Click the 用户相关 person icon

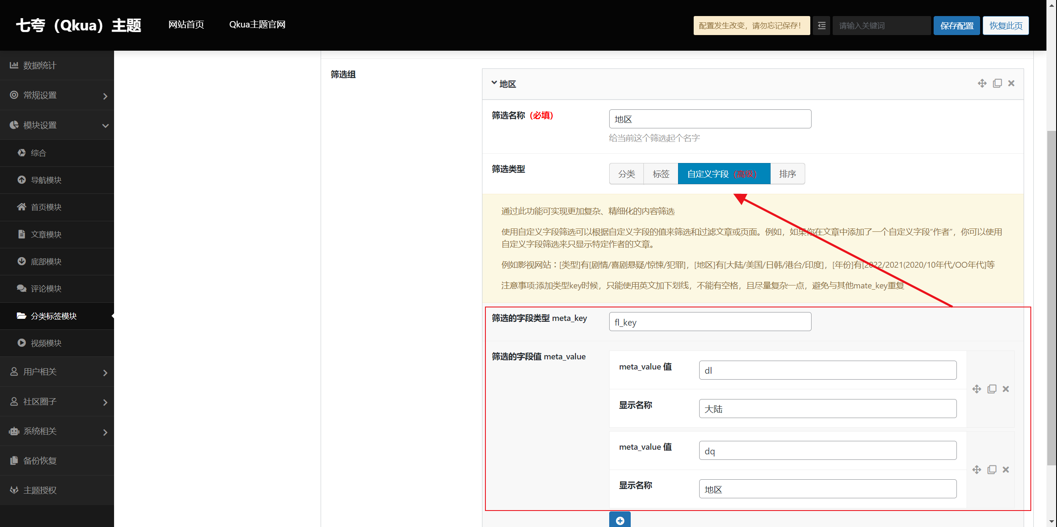point(14,371)
